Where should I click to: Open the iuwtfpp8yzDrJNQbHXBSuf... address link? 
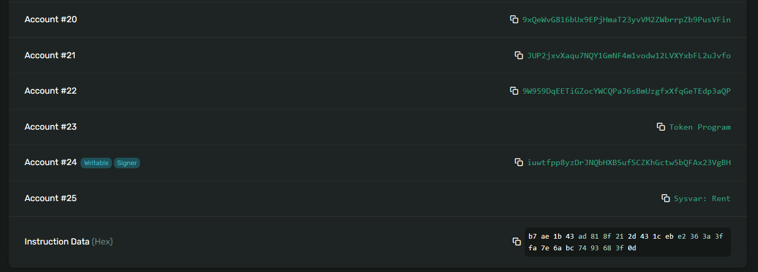pyautogui.click(x=629, y=162)
